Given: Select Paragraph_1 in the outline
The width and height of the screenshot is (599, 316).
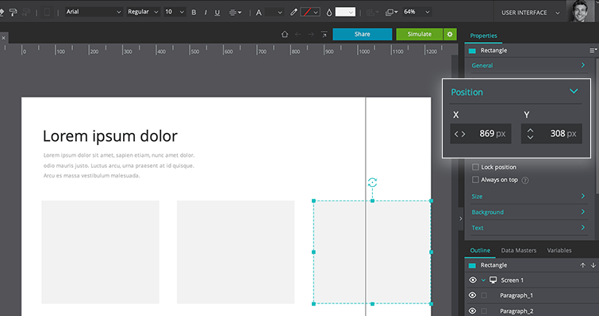Looking at the screenshot, I should [x=516, y=295].
